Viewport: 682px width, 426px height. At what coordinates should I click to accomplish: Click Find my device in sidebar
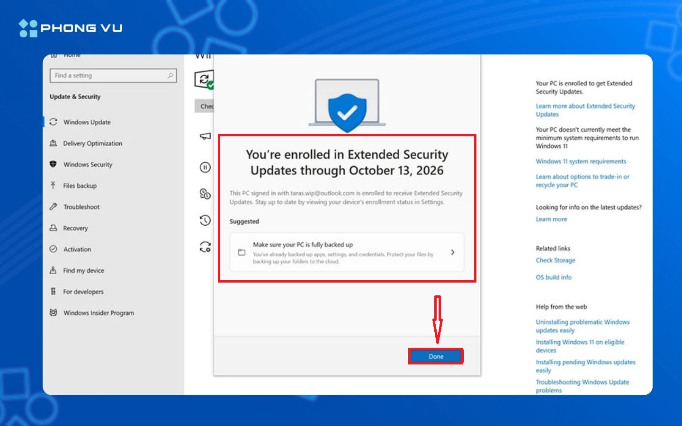pyautogui.click(x=84, y=271)
